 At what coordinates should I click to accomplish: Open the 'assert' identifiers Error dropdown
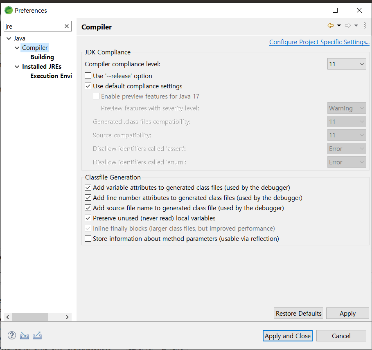(x=347, y=148)
